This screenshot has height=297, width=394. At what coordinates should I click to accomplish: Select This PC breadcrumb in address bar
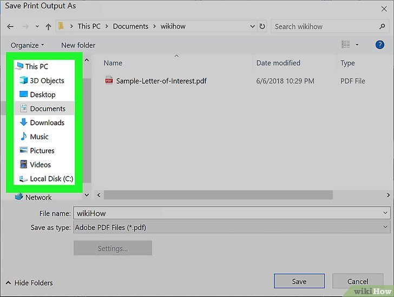[x=89, y=26]
